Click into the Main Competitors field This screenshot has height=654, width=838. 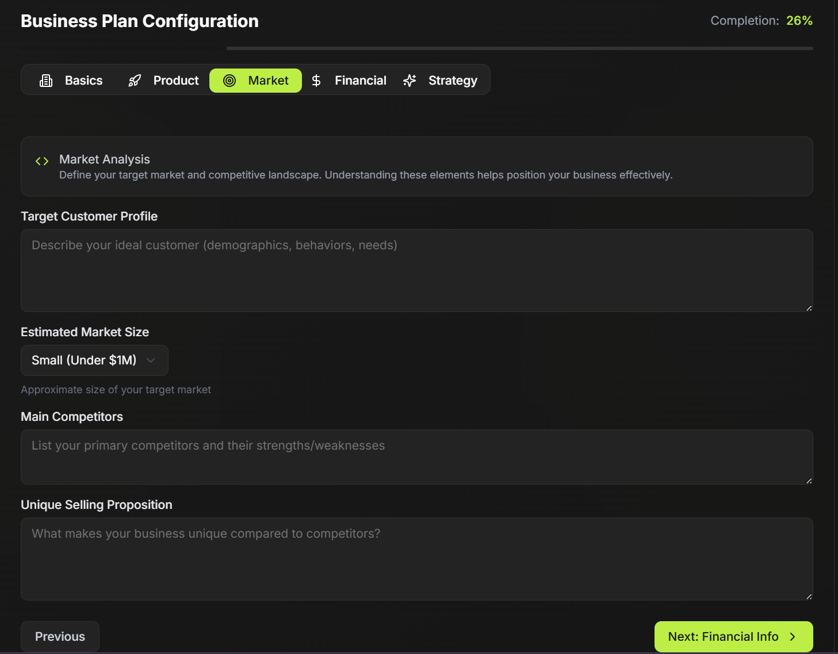(416, 457)
